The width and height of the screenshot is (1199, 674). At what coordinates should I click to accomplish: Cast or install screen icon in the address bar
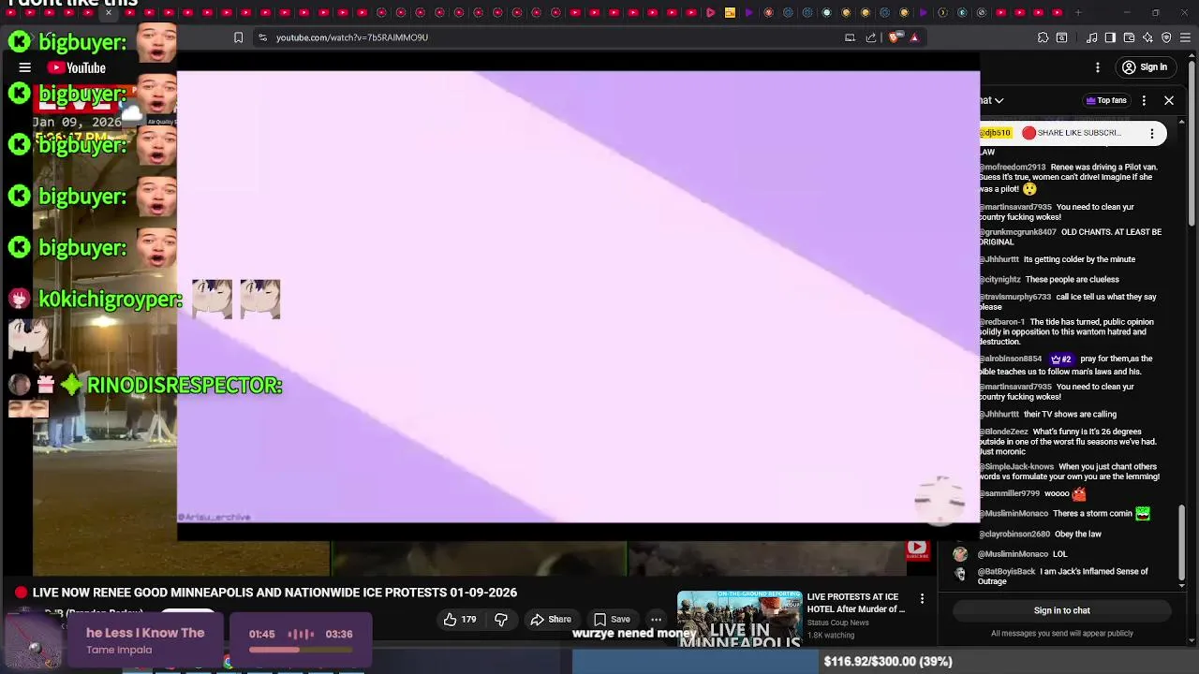pyautogui.click(x=850, y=37)
